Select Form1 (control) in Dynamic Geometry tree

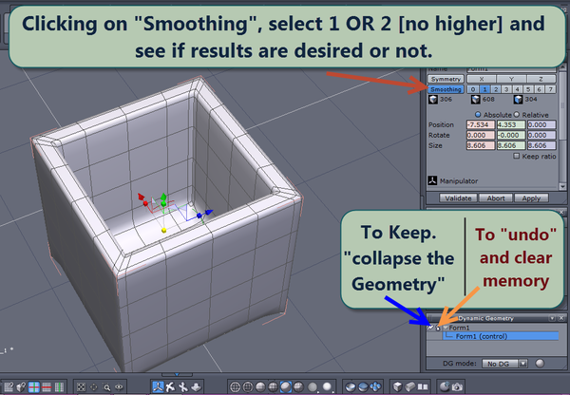[x=501, y=336]
